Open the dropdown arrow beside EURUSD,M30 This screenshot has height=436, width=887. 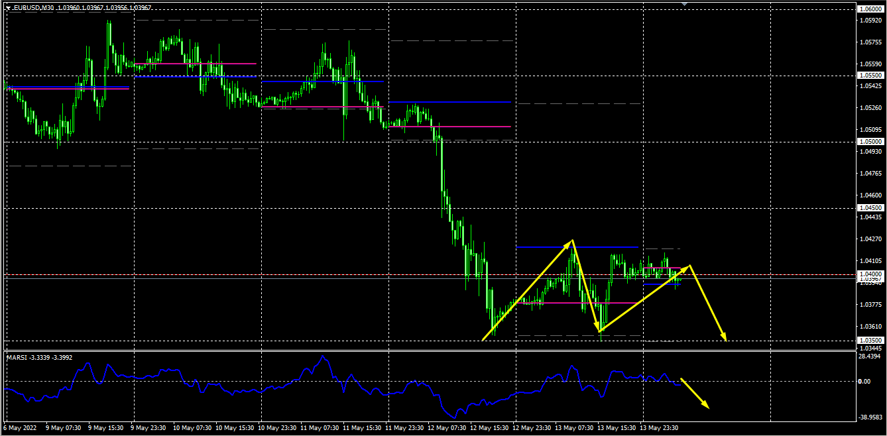9,7
